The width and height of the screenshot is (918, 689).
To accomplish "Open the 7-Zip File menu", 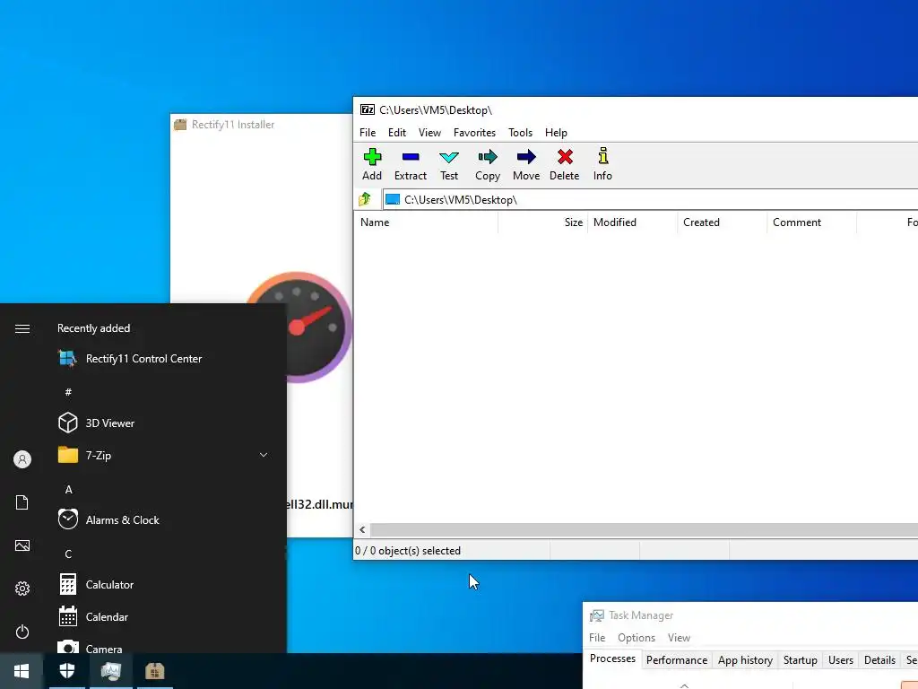I will point(368,133).
